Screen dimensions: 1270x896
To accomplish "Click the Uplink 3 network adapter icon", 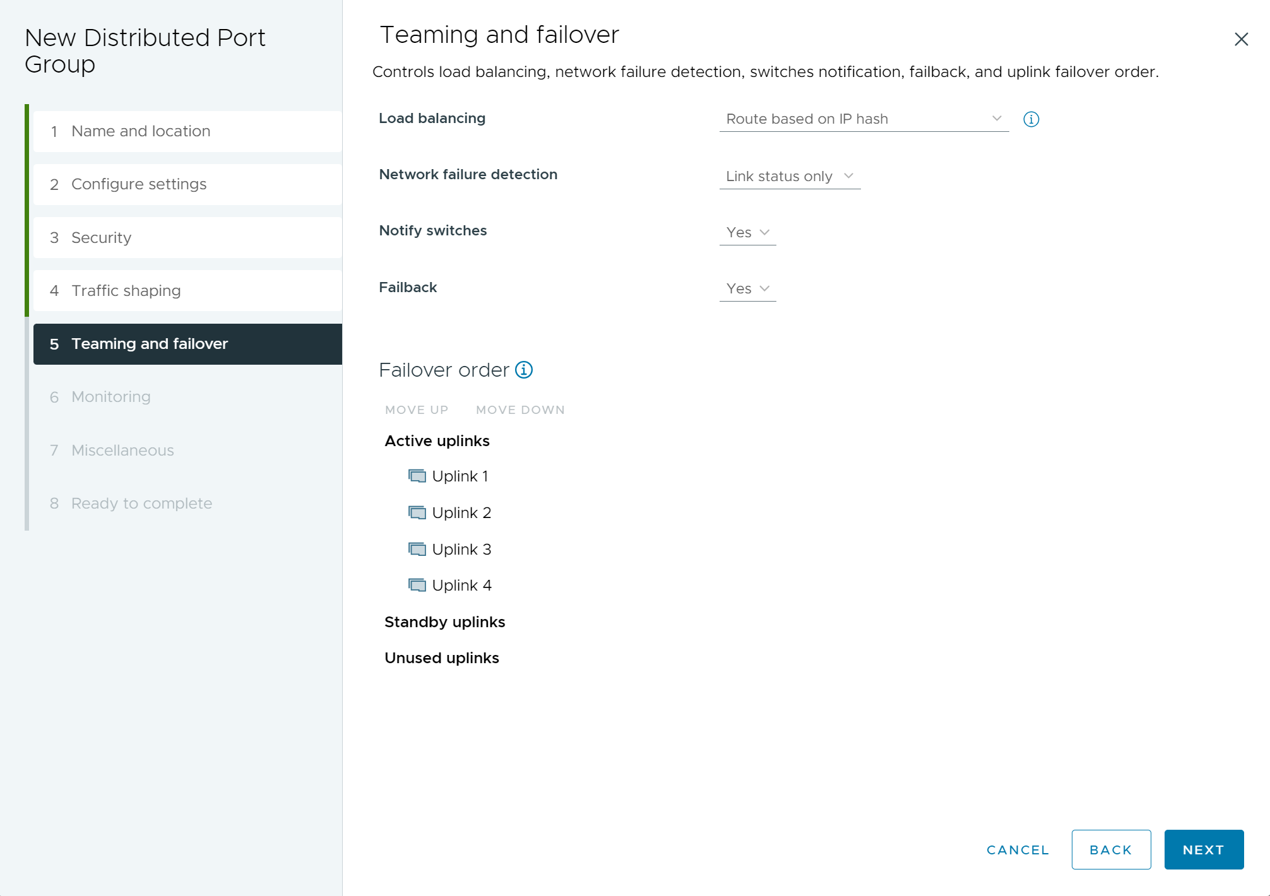I will [418, 549].
